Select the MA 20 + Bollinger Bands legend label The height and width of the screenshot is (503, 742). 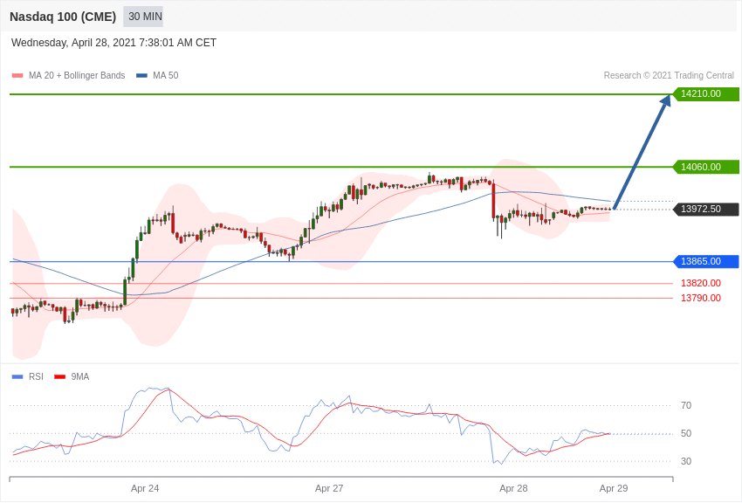(x=77, y=76)
